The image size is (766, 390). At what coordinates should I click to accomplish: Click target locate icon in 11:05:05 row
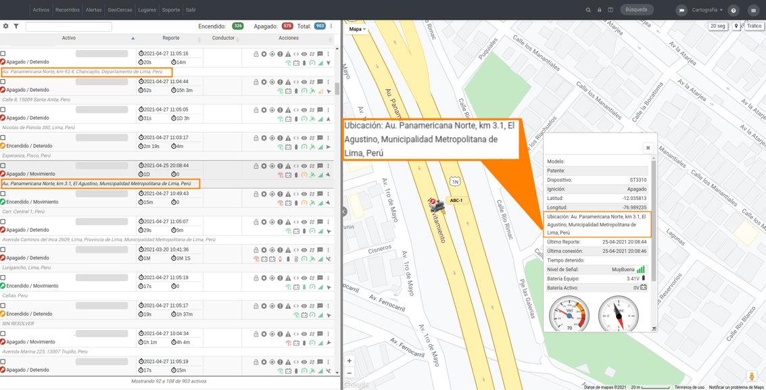[272, 109]
